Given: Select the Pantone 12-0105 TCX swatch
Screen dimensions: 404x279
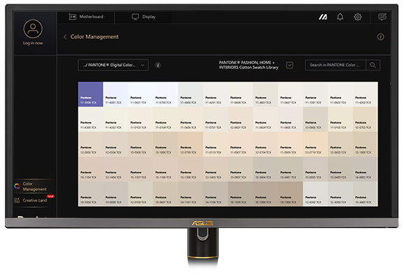Looking at the screenshot, I should [140, 194].
